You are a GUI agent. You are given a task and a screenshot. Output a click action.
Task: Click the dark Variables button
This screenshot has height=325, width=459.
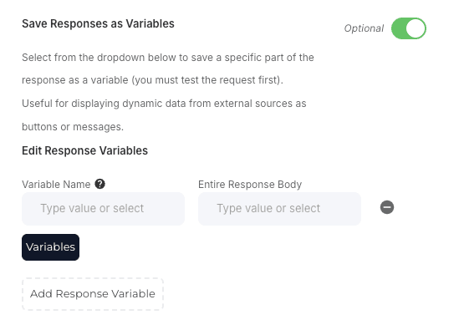[50, 247]
